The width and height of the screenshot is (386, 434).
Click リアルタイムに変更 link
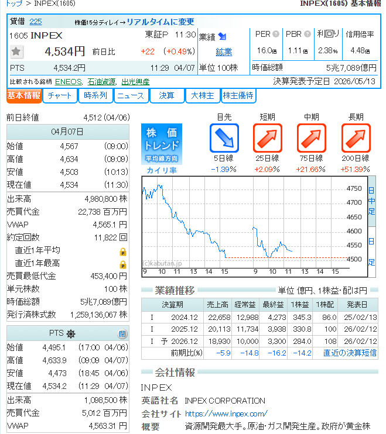[160, 22]
